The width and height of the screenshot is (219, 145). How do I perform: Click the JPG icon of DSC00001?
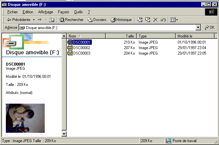[x=70, y=42]
